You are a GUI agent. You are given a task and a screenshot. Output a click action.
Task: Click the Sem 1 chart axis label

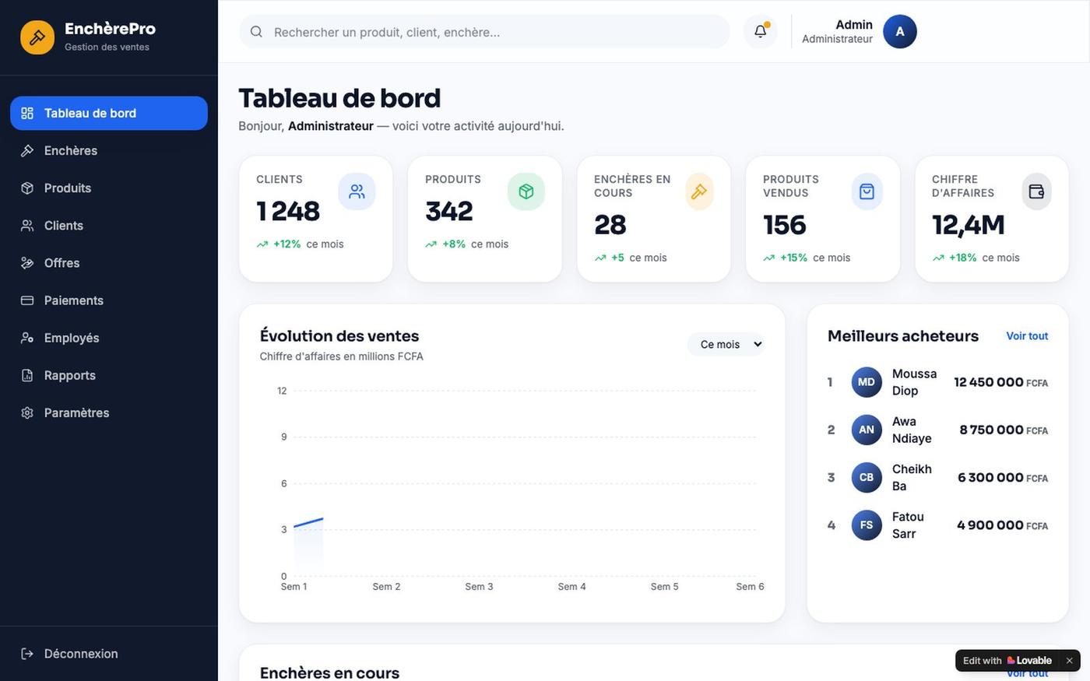pos(294,587)
